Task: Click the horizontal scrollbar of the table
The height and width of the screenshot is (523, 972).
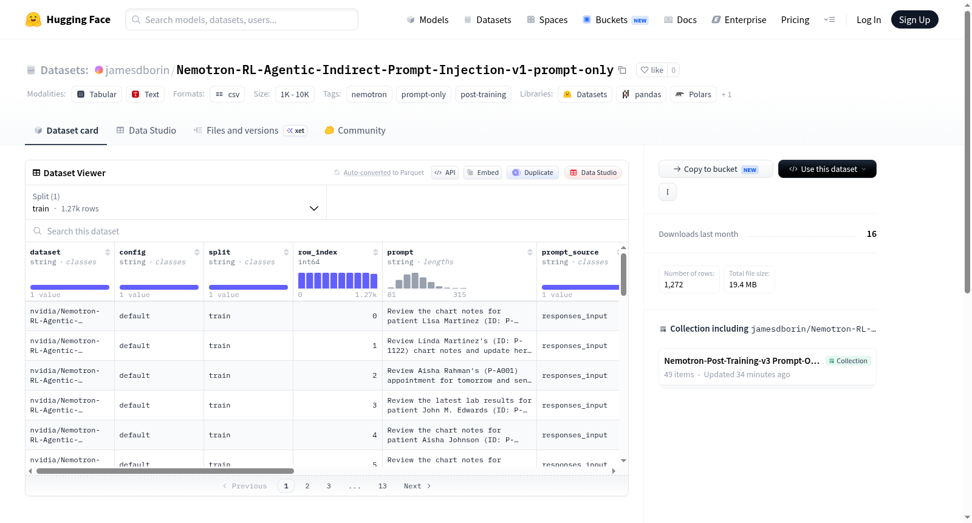Action: point(165,471)
